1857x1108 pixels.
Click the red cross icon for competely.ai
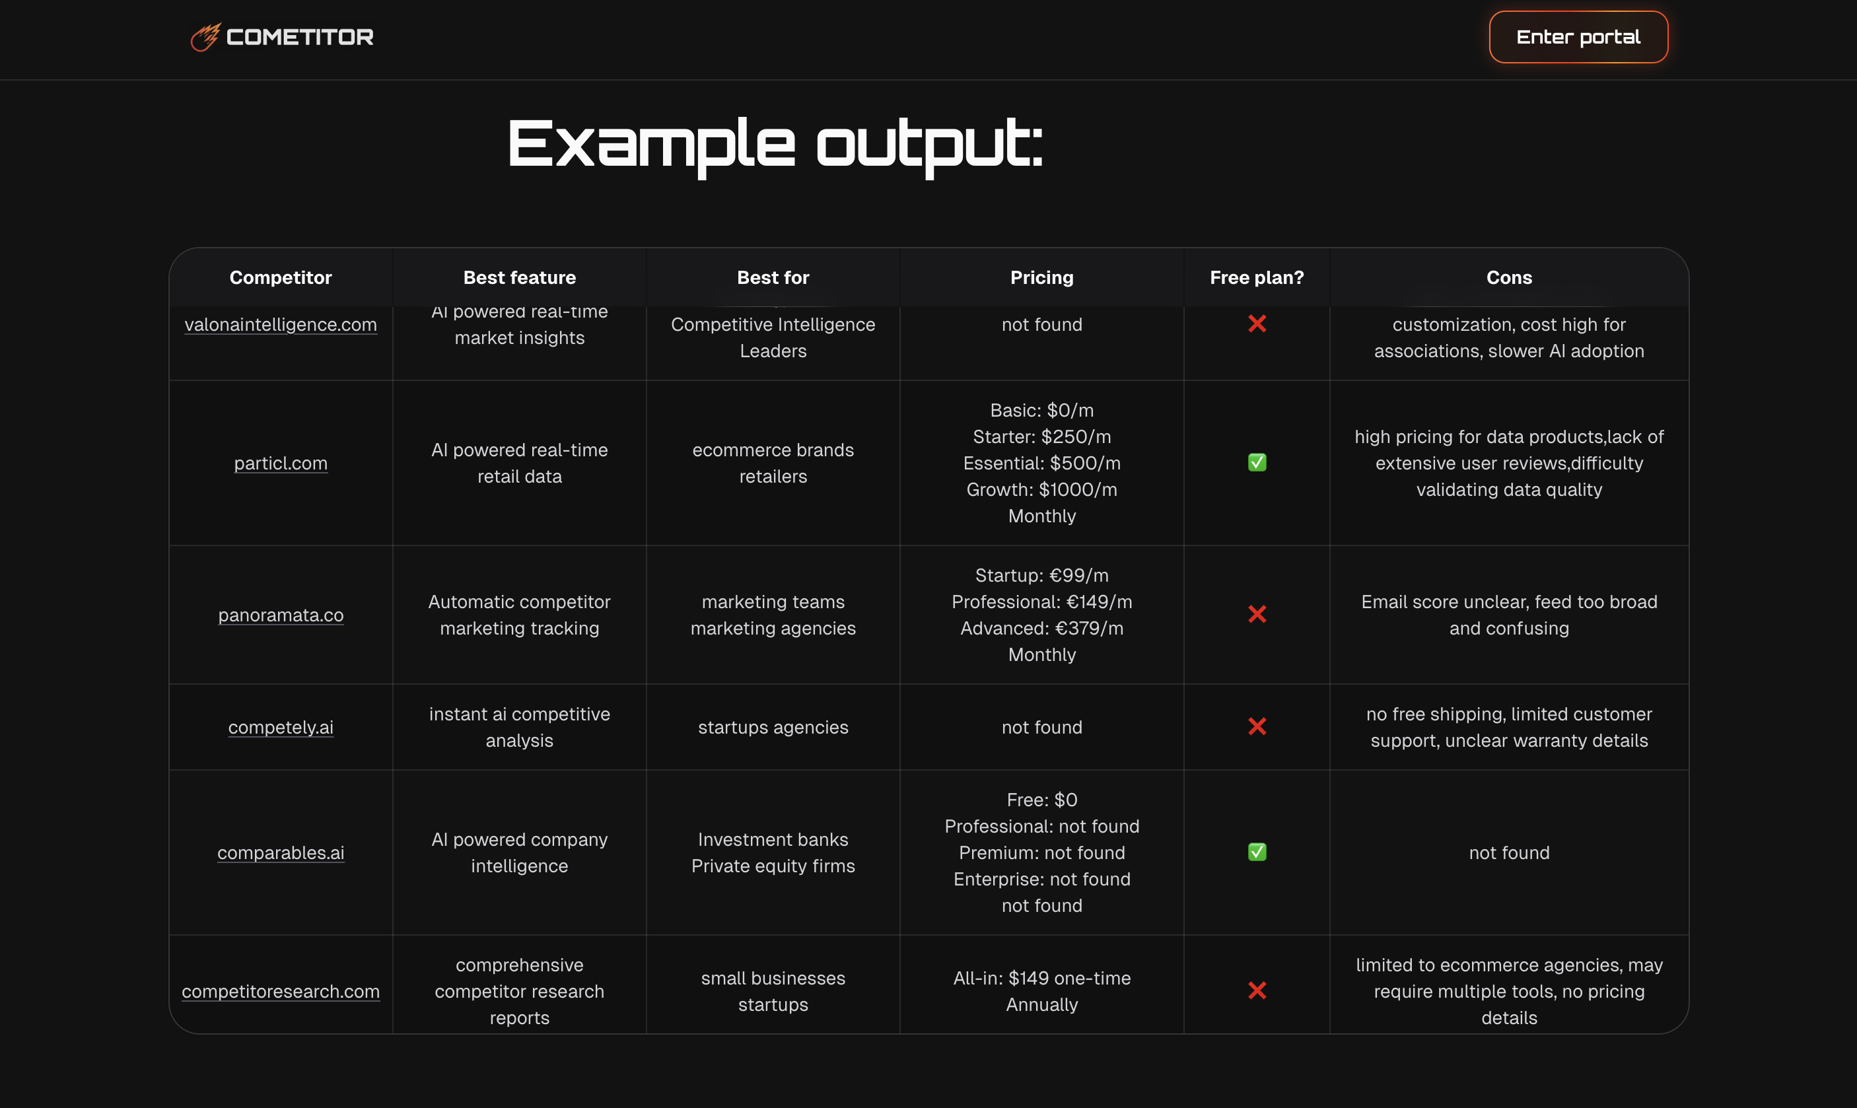(1257, 726)
